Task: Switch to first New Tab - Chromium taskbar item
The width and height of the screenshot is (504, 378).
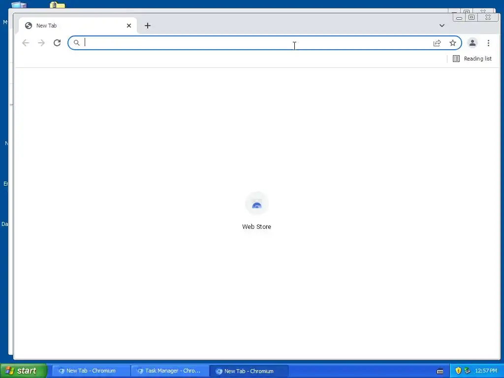Action: [x=91, y=371]
